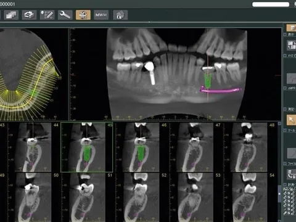This screenshot has width=296, height=222.
Task: Open the wrench settings tool
Action: (x=65, y=15)
